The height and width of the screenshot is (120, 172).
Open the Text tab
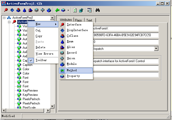pyautogui.click(x=89, y=20)
